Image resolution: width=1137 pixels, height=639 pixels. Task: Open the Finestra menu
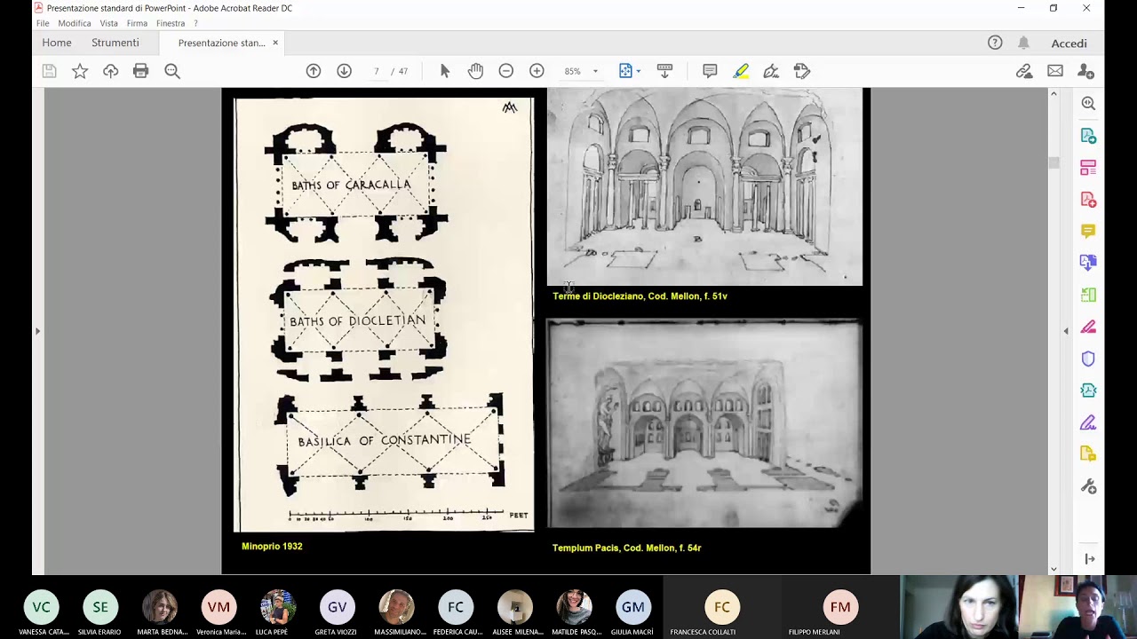[171, 23]
